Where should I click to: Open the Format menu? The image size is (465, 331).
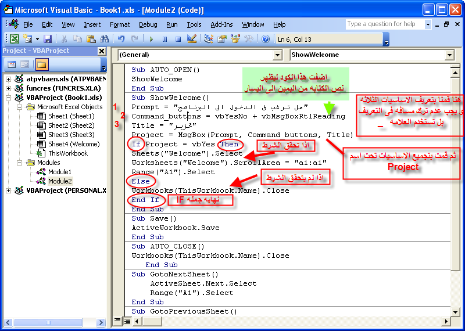pos(120,24)
